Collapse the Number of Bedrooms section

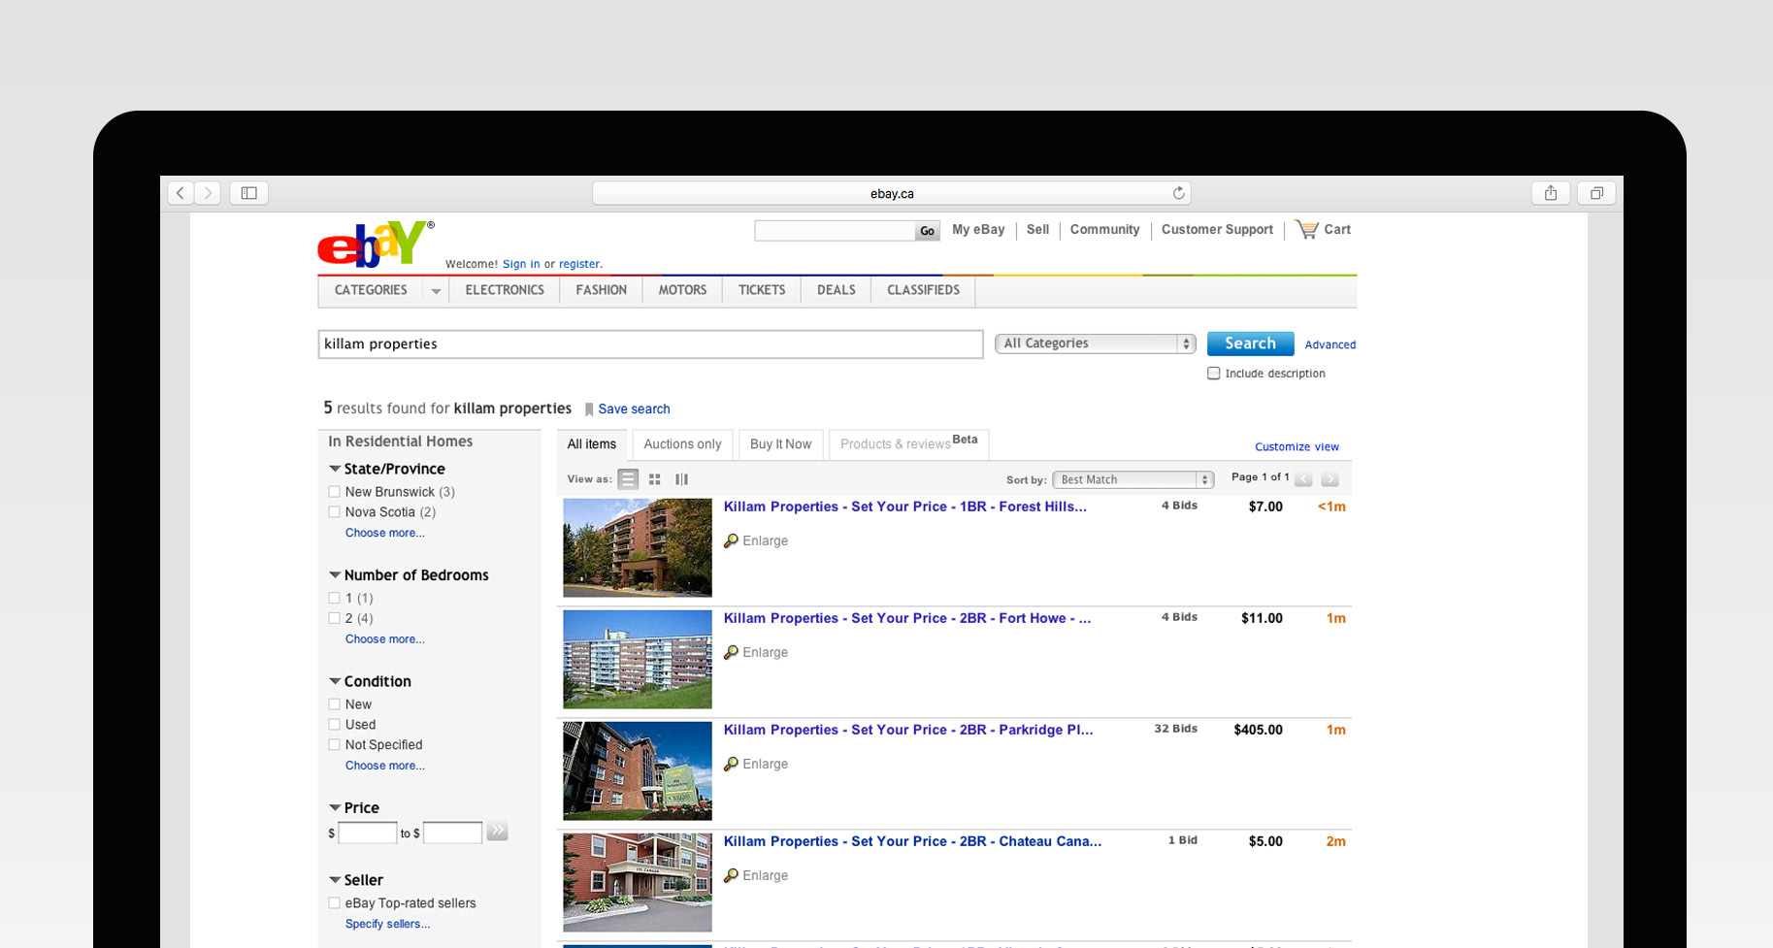(335, 575)
